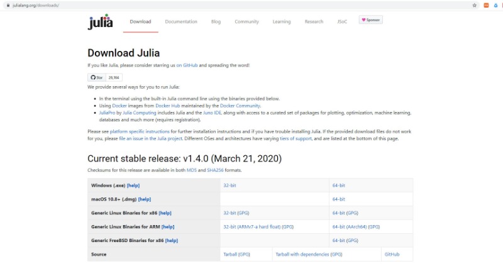Open the JSoC navigation item
503x276 pixels.
(x=342, y=21)
